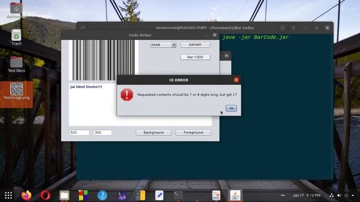Screen dimensions: 360x202
Task: Open search in the terminal window header
Action: (x=282, y=28)
